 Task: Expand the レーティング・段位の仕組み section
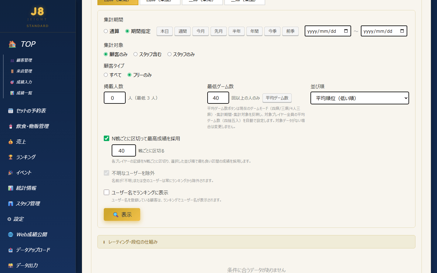(x=256, y=242)
